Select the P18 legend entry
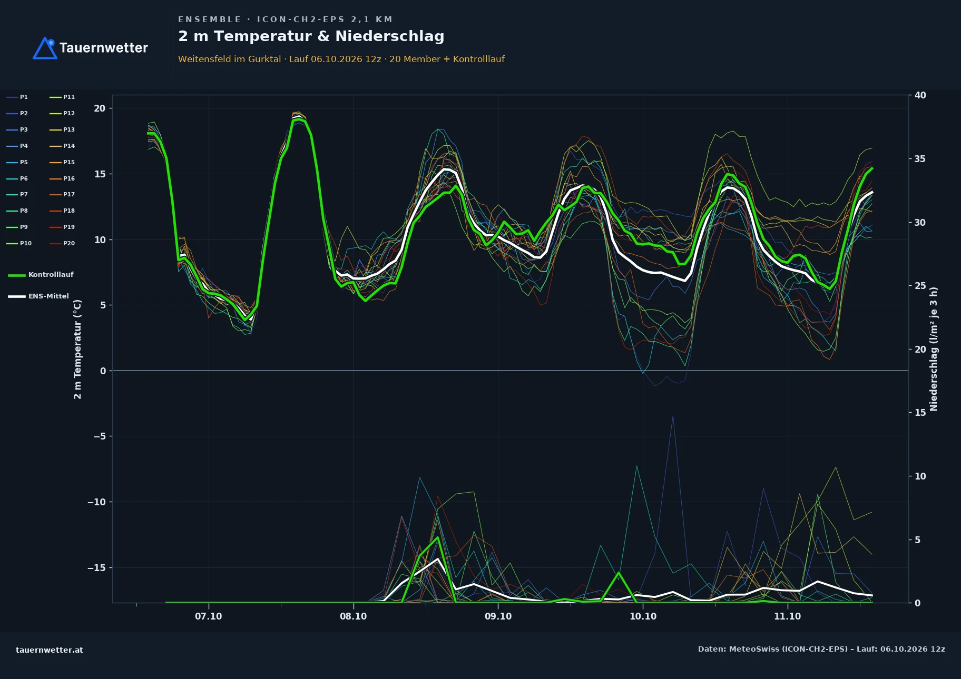 click(x=62, y=211)
